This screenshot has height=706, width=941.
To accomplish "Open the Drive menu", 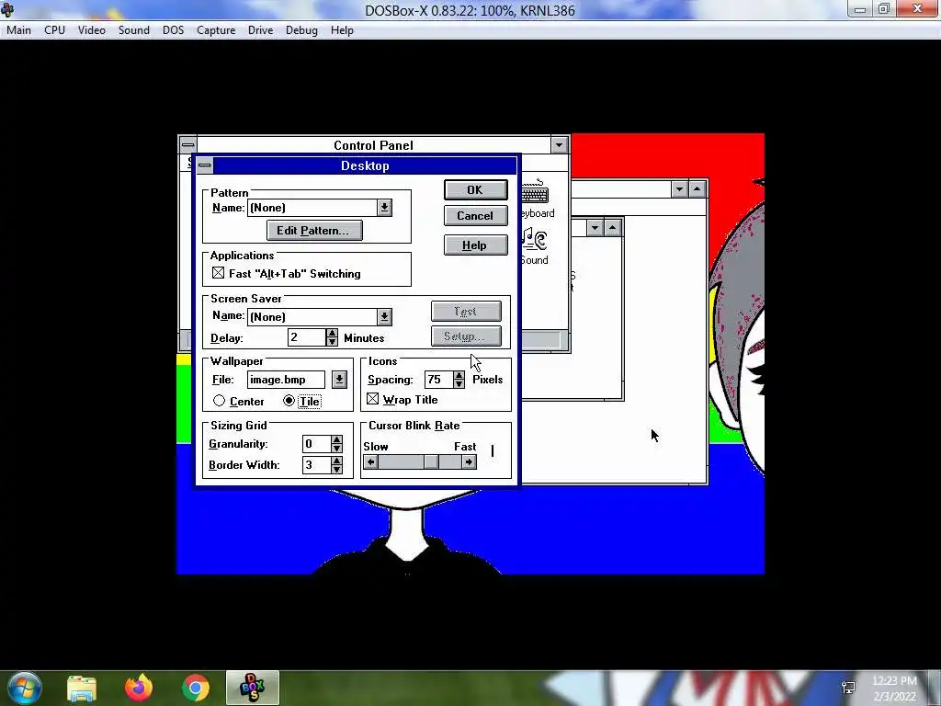I will click(x=260, y=30).
